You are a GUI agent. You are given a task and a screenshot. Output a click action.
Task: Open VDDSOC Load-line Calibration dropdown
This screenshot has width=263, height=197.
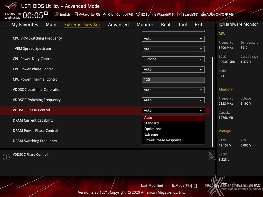coord(173,90)
